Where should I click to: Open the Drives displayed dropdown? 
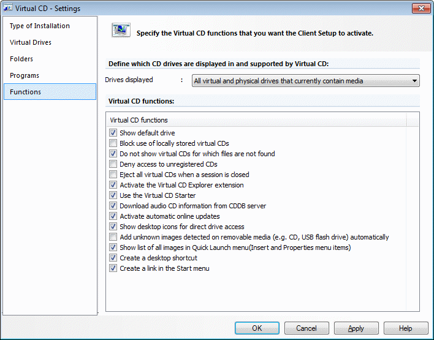click(x=305, y=81)
